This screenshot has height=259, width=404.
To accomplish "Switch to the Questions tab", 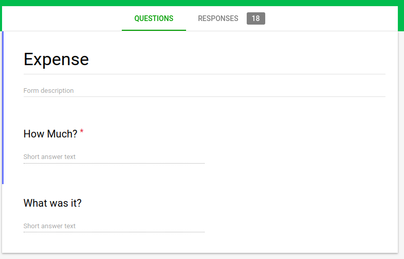I will [154, 18].
